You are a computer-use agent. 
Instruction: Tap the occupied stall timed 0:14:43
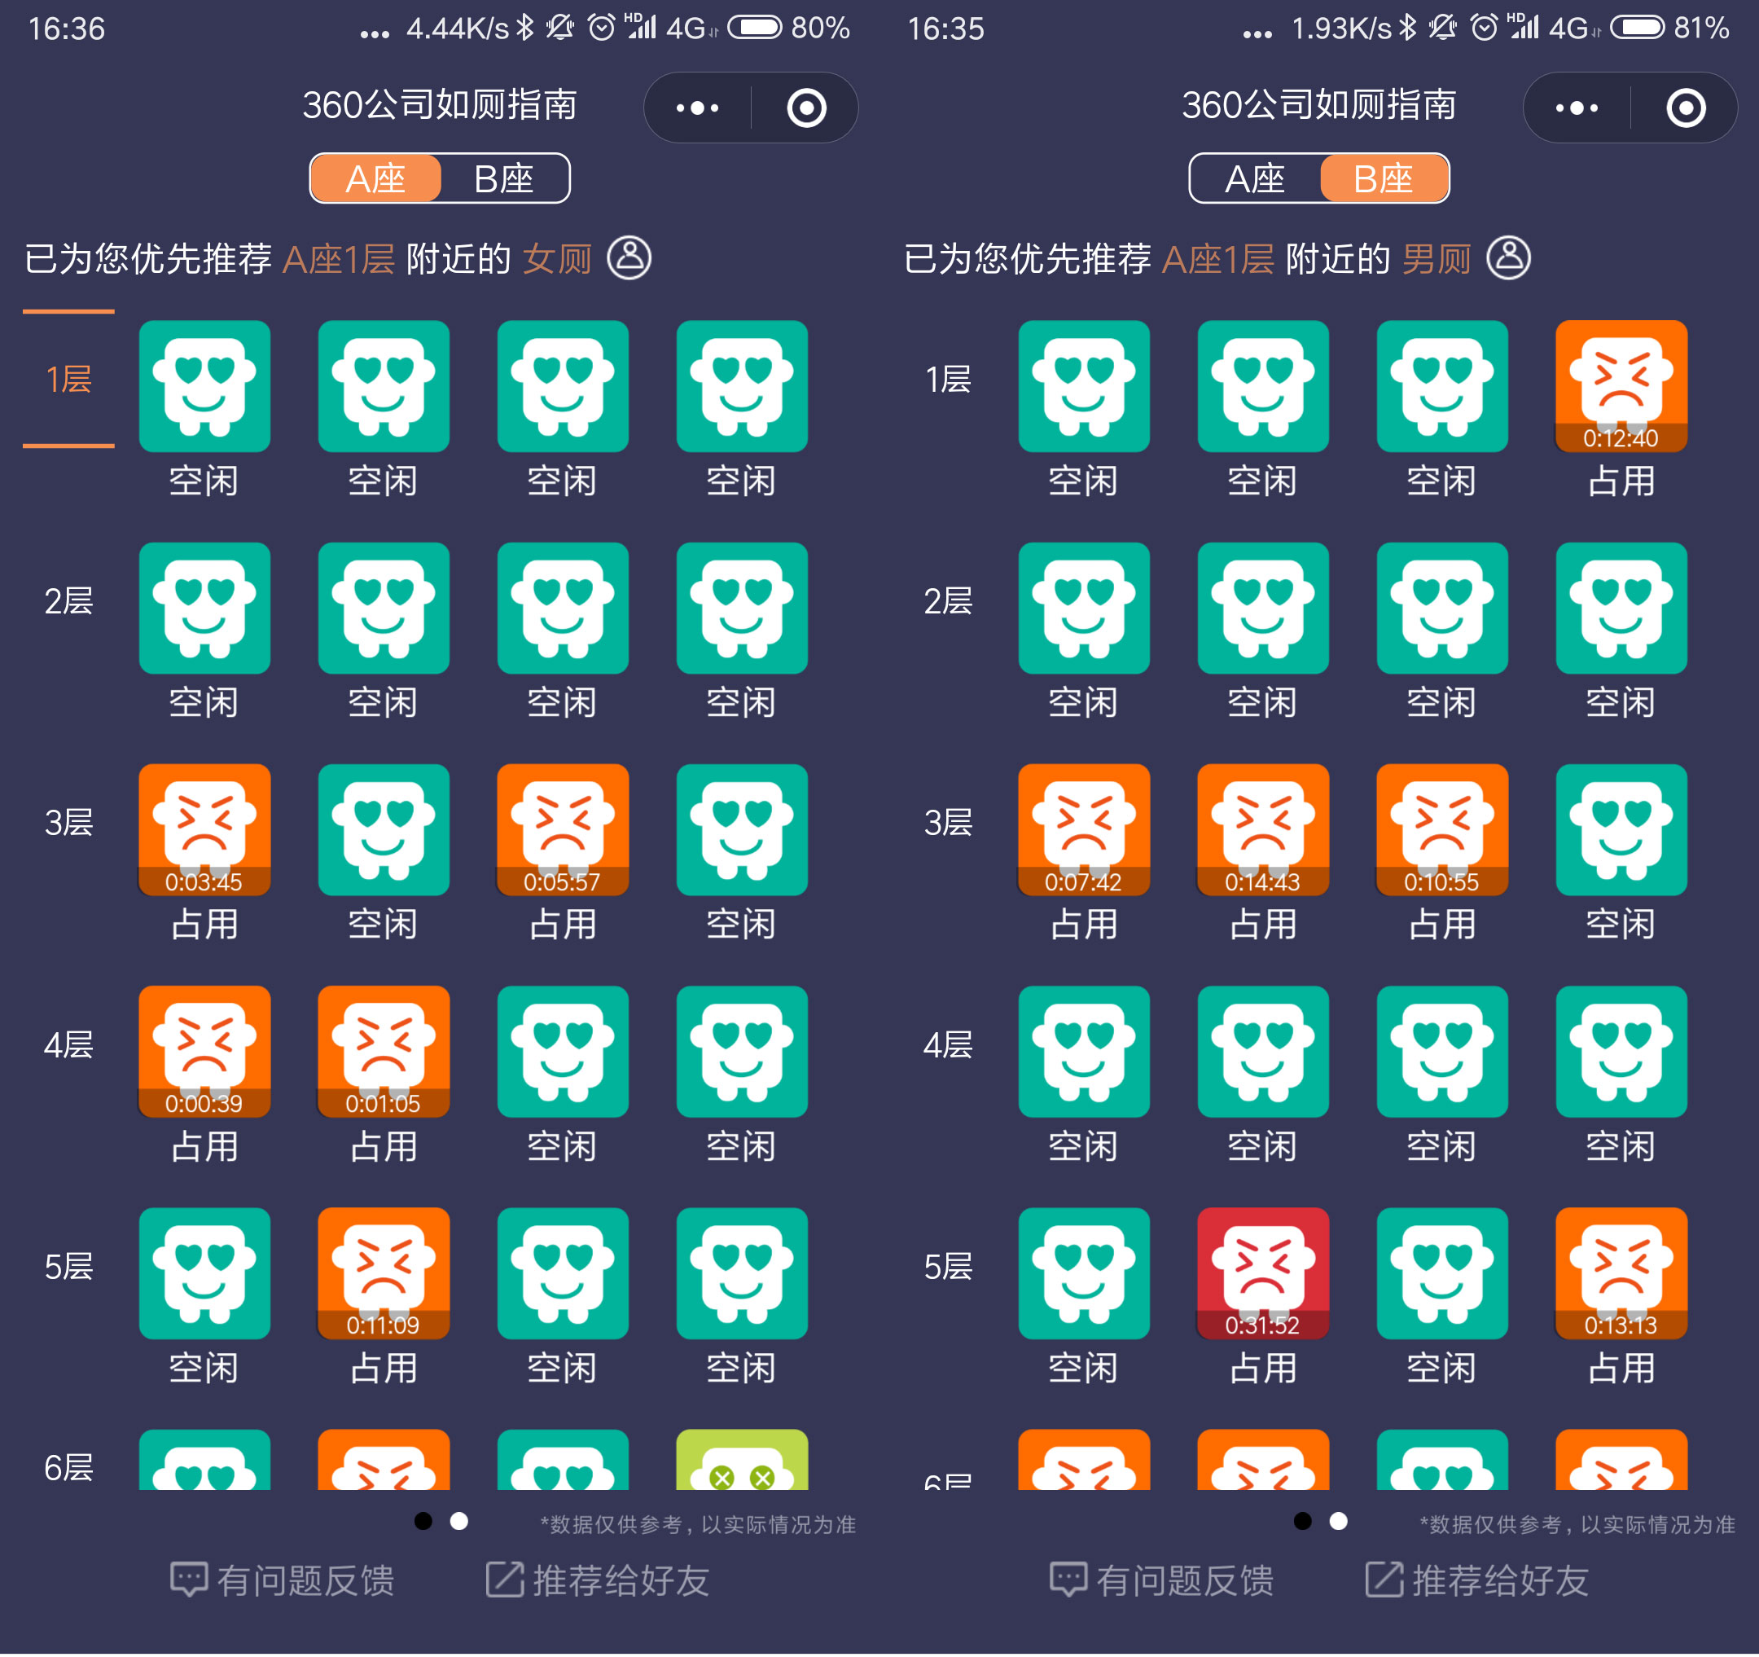1264,830
